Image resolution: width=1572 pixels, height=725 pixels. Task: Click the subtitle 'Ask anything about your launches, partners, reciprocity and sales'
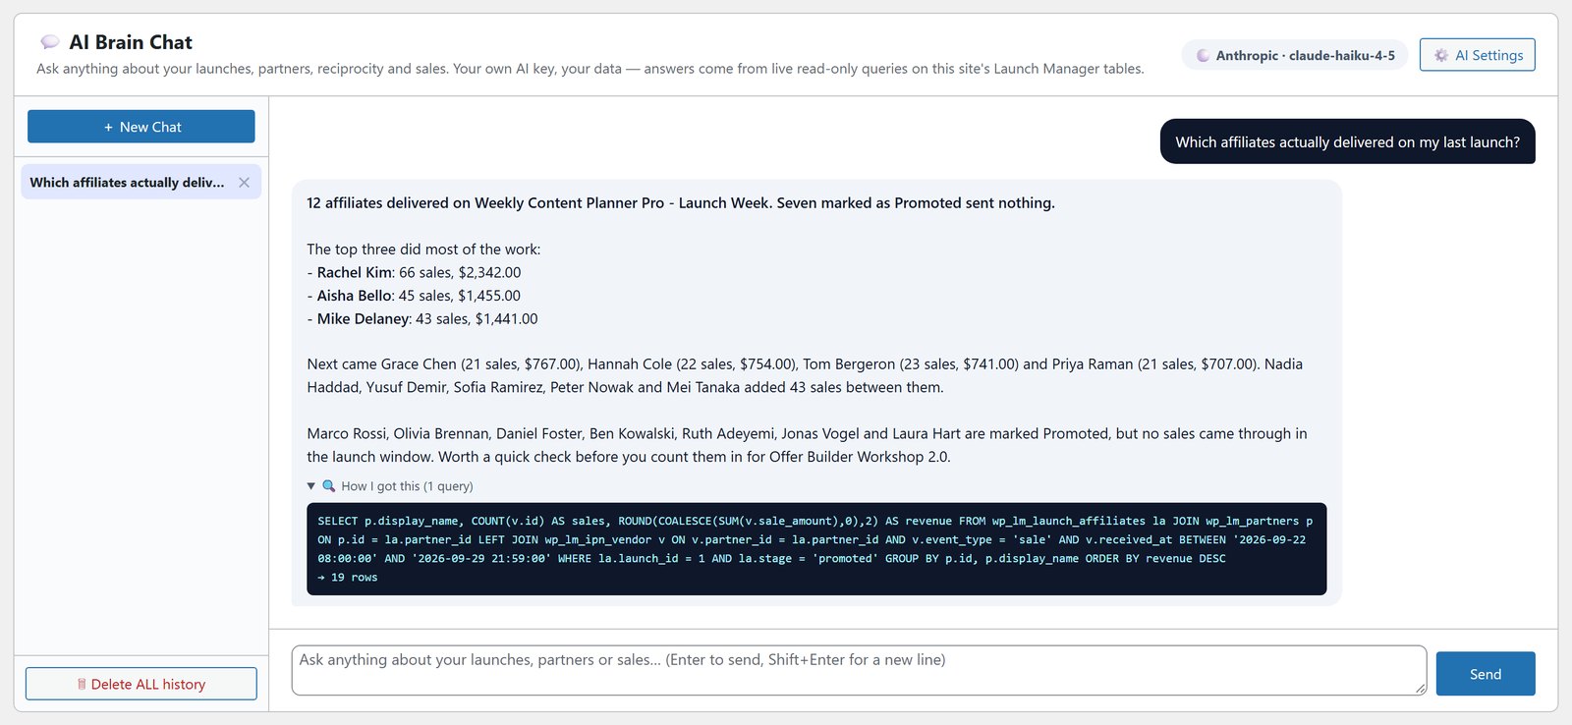(x=589, y=69)
